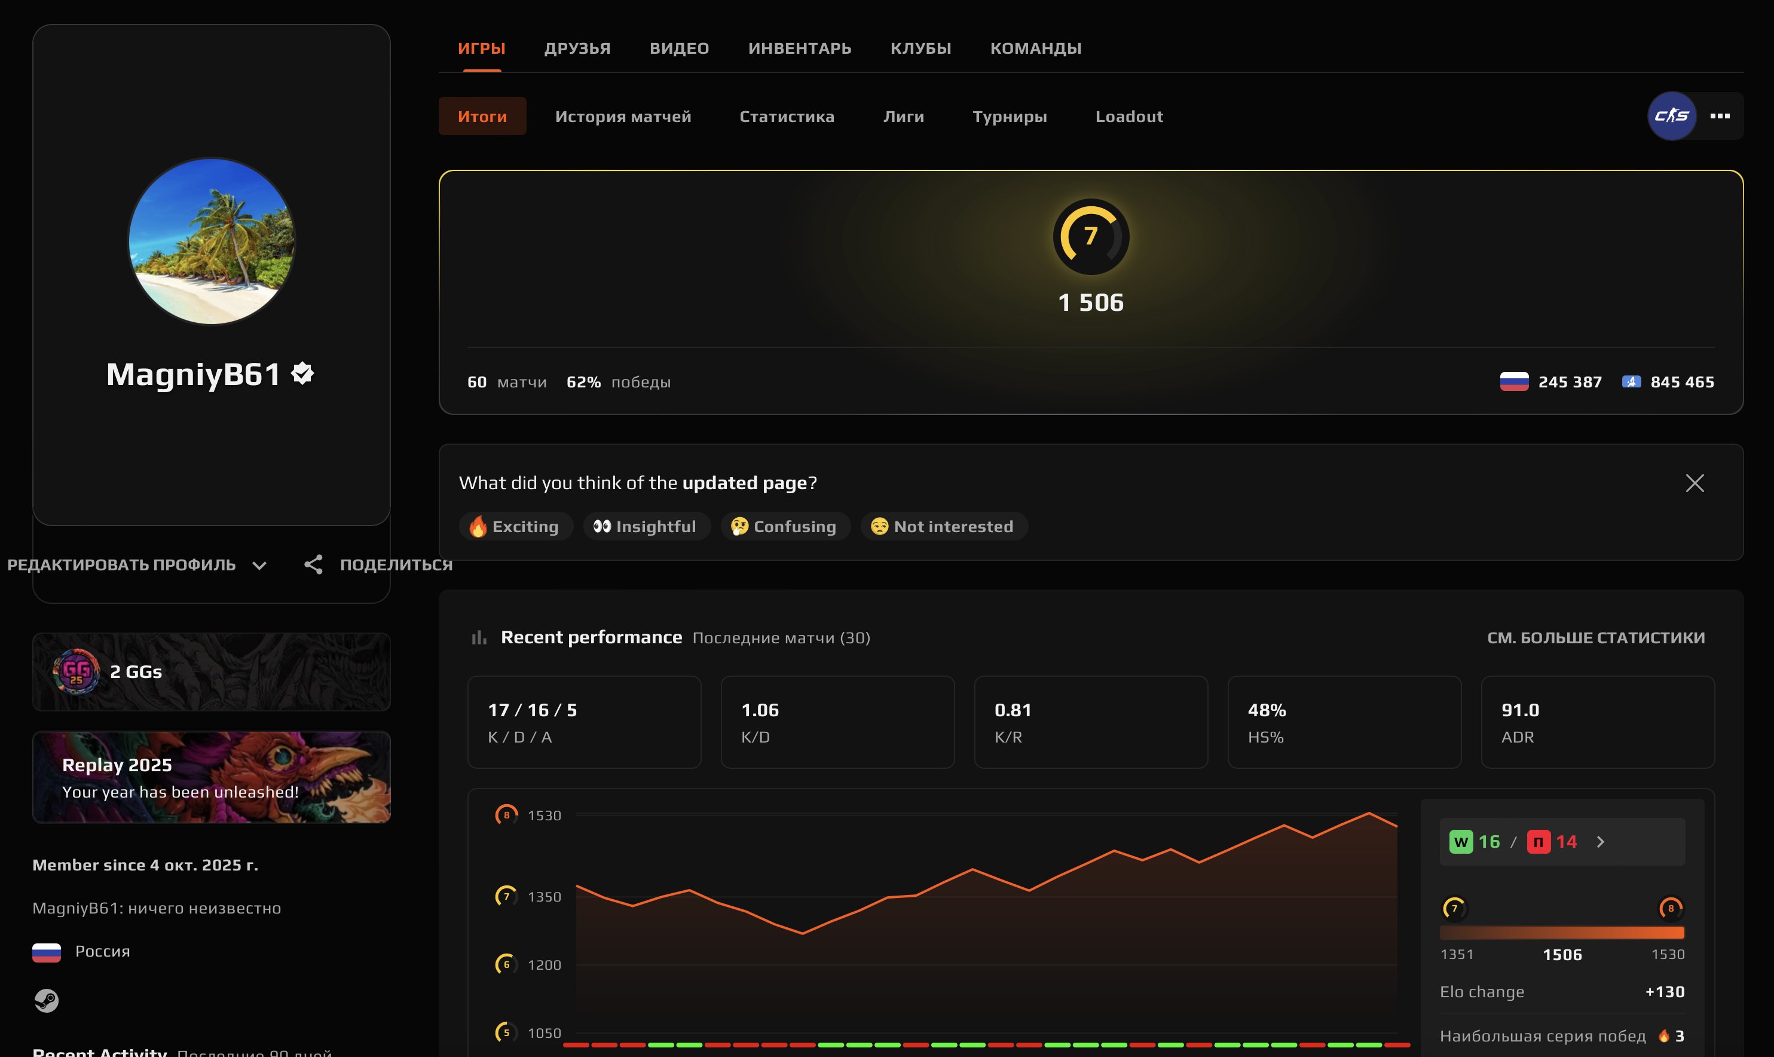The image size is (1774, 1057).
Task: Expand the РЕДАКТИРОВАТЬ ПРОФИЛЬ dropdown
Action: [x=259, y=565]
